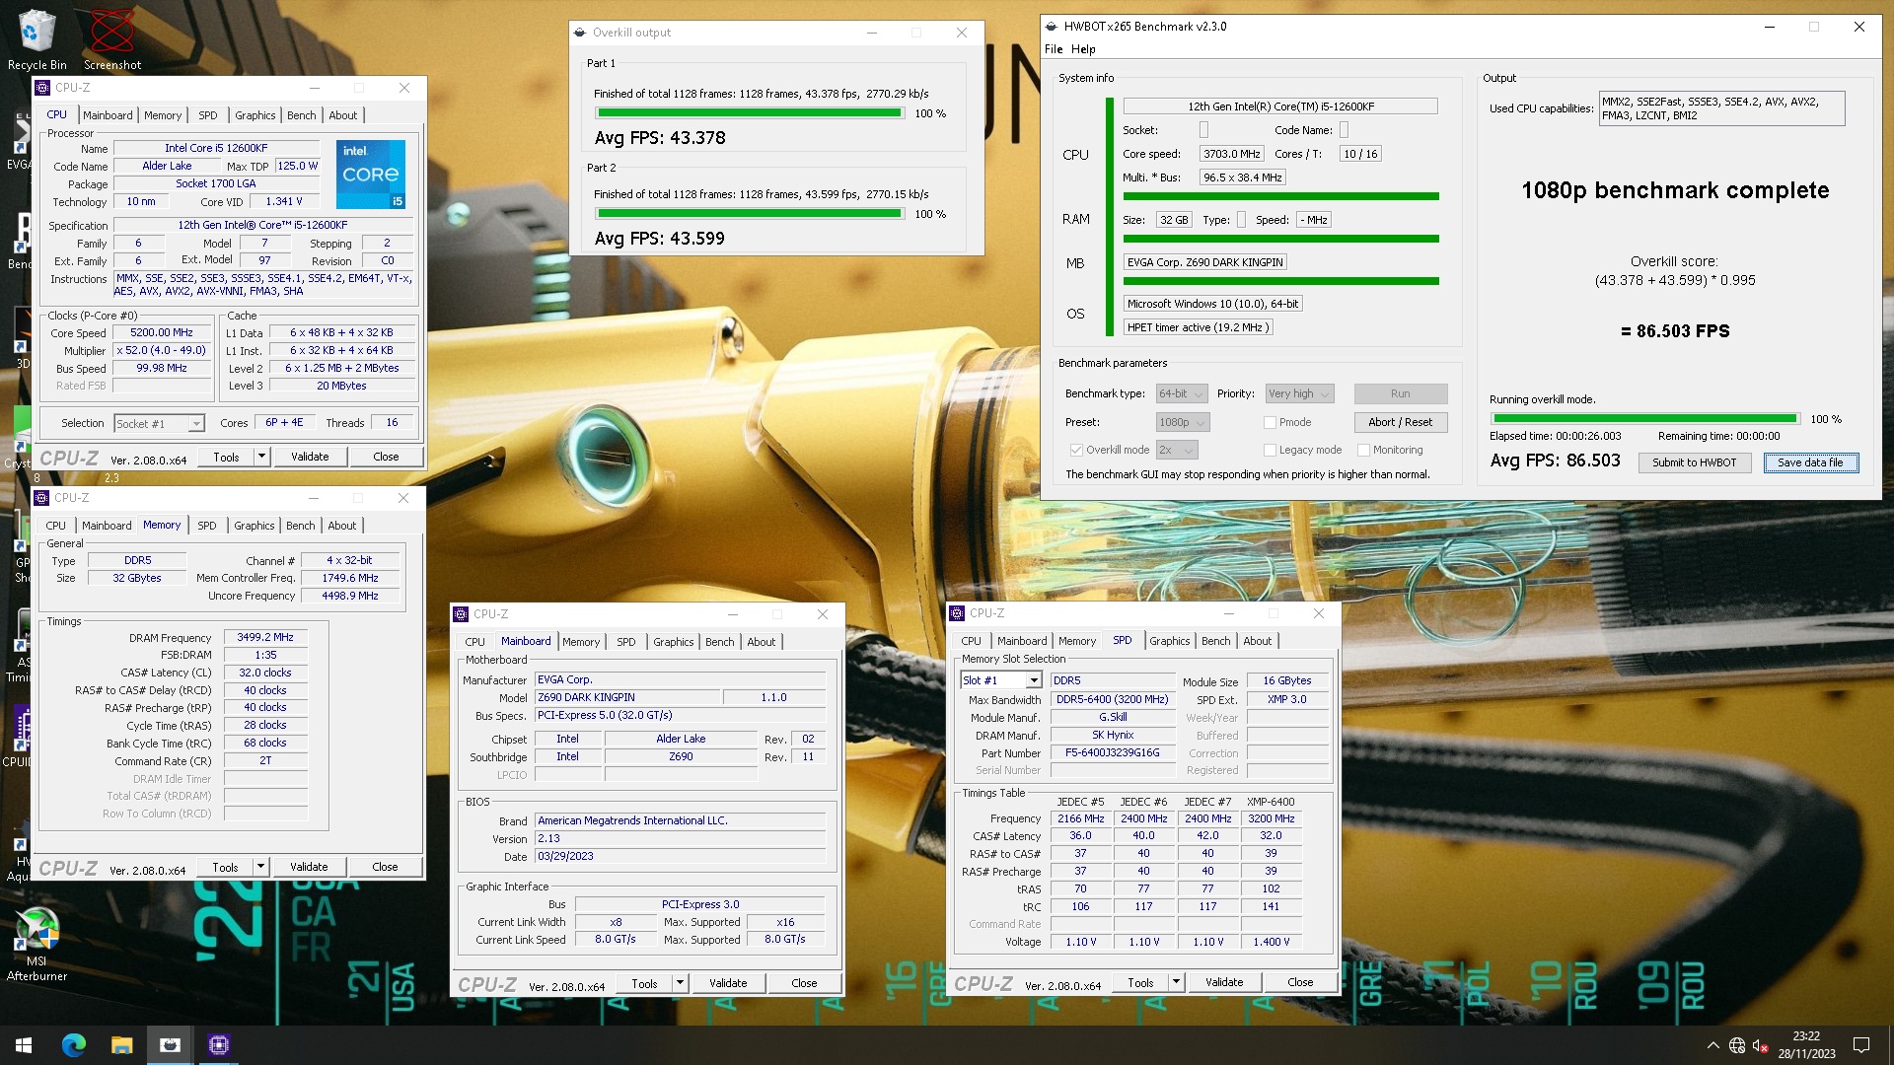The width and height of the screenshot is (1894, 1065).
Task: Switch to Memory tab in Mainboard window
Action: coord(581,642)
